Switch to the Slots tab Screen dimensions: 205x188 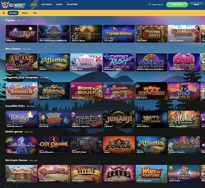tap(35, 13)
